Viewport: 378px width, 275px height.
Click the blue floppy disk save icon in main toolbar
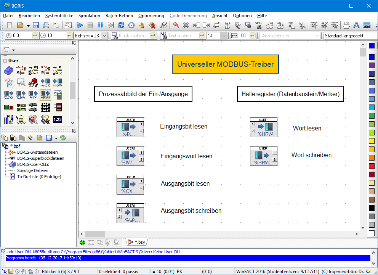(36, 25)
